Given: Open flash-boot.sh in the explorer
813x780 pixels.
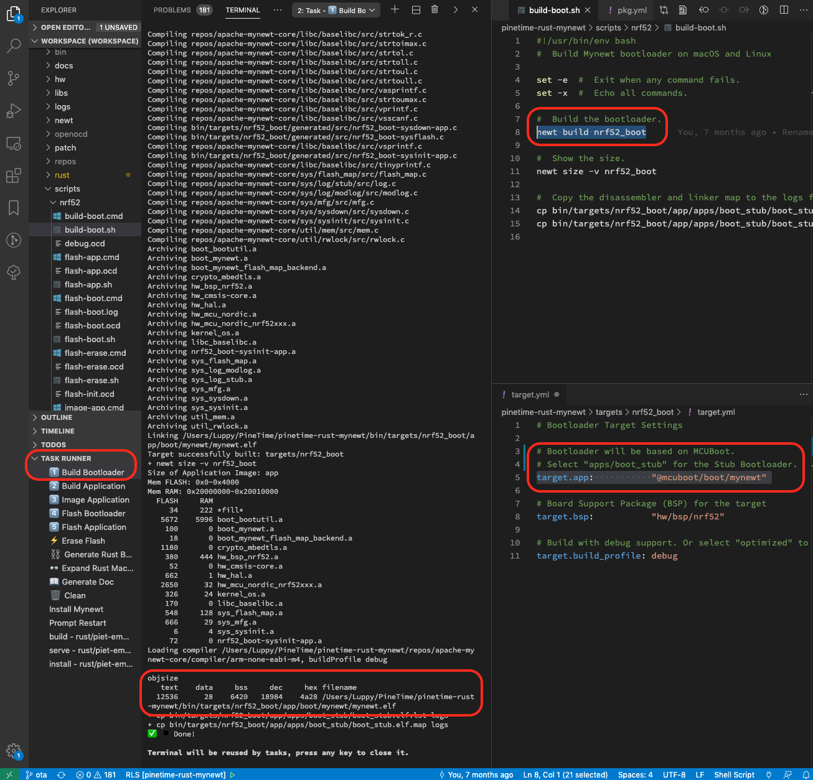Looking at the screenshot, I should [x=90, y=339].
